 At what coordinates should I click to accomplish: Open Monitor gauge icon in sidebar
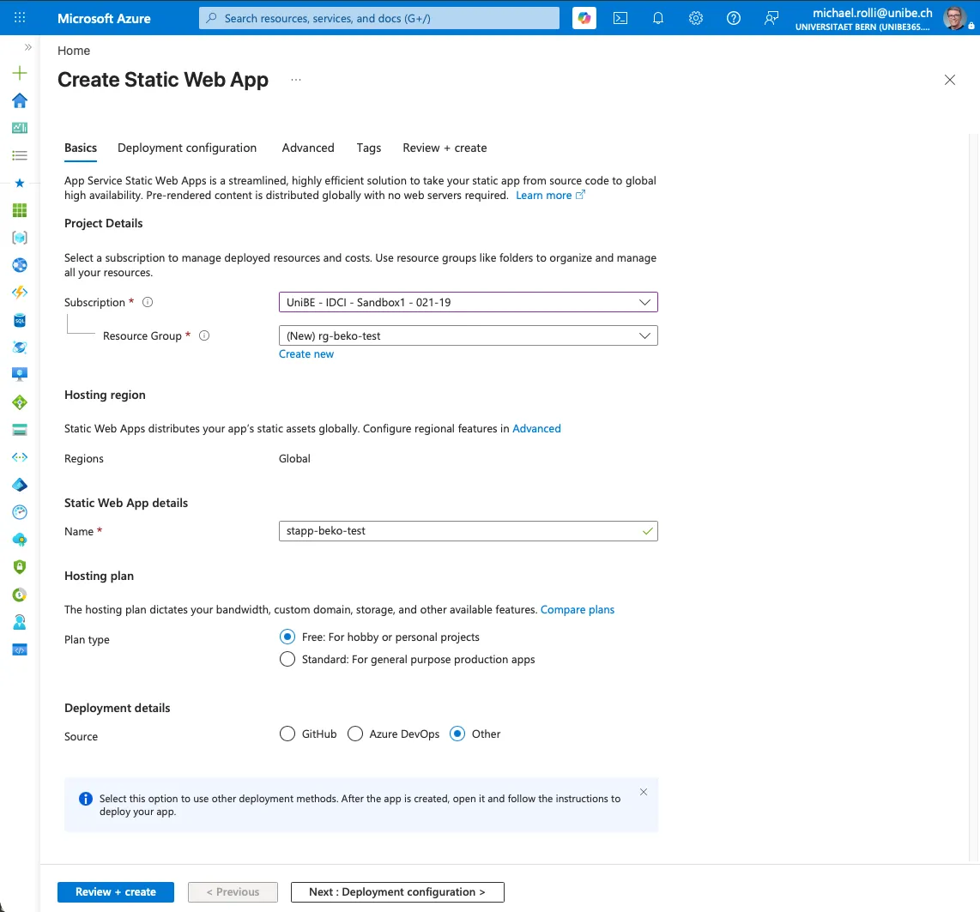click(20, 512)
